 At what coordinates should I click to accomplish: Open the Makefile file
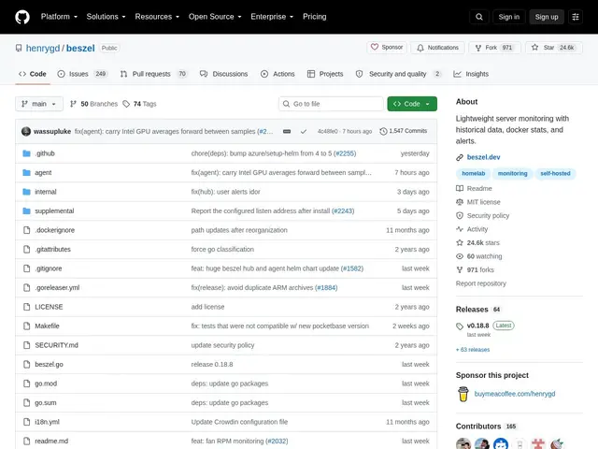click(48, 326)
